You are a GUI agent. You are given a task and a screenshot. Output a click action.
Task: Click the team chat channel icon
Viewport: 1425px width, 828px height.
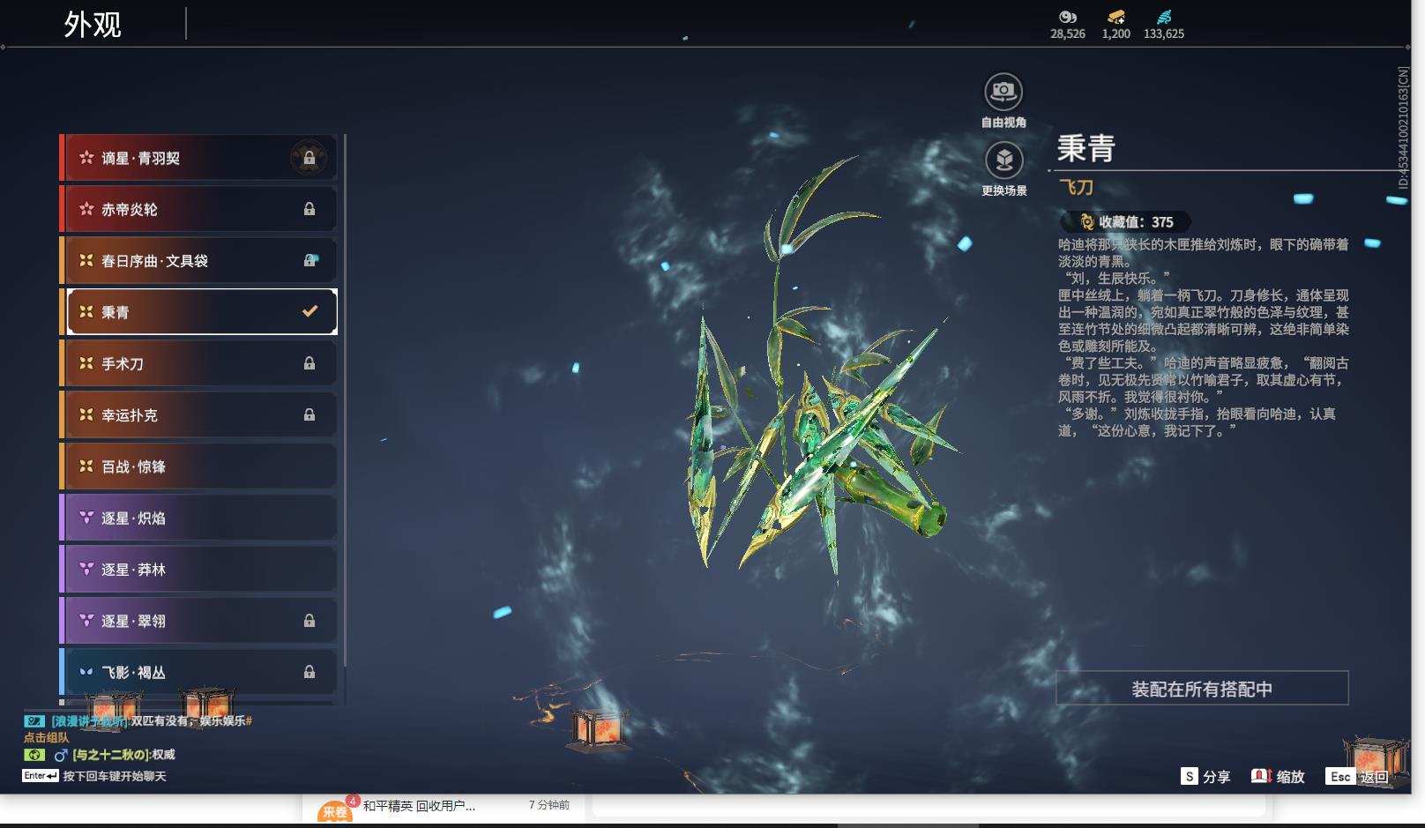34,721
